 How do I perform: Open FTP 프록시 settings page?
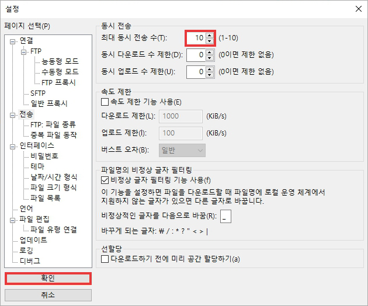[x=58, y=82]
